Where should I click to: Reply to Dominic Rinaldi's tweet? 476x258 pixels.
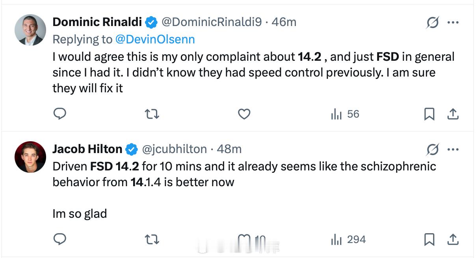pos(59,114)
